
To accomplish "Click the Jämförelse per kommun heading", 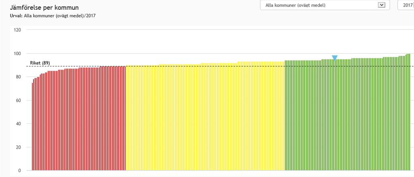I will (x=44, y=8).
